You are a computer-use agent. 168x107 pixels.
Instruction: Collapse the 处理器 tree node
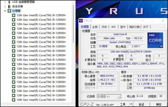pos(5,11)
